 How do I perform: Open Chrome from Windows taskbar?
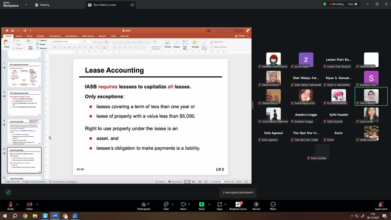point(25,216)
